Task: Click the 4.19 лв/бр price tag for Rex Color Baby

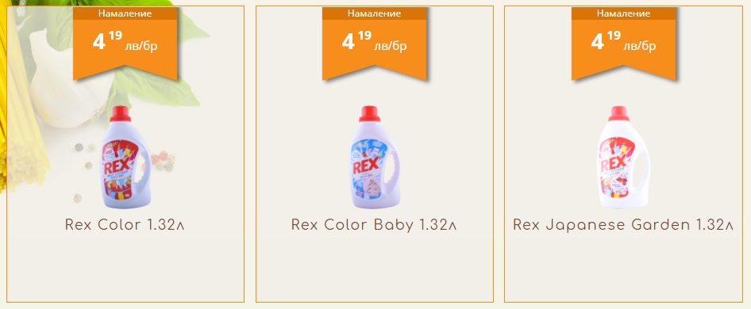Action: [374, 42]
